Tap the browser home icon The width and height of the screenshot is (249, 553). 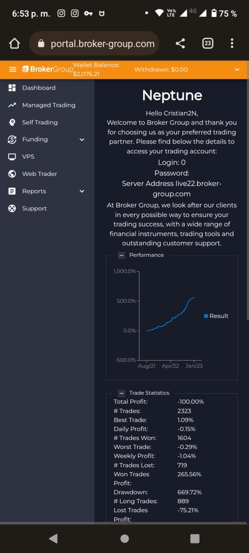click(15, 44)
